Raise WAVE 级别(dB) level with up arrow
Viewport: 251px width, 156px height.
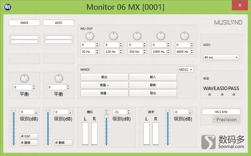(36, 111)
